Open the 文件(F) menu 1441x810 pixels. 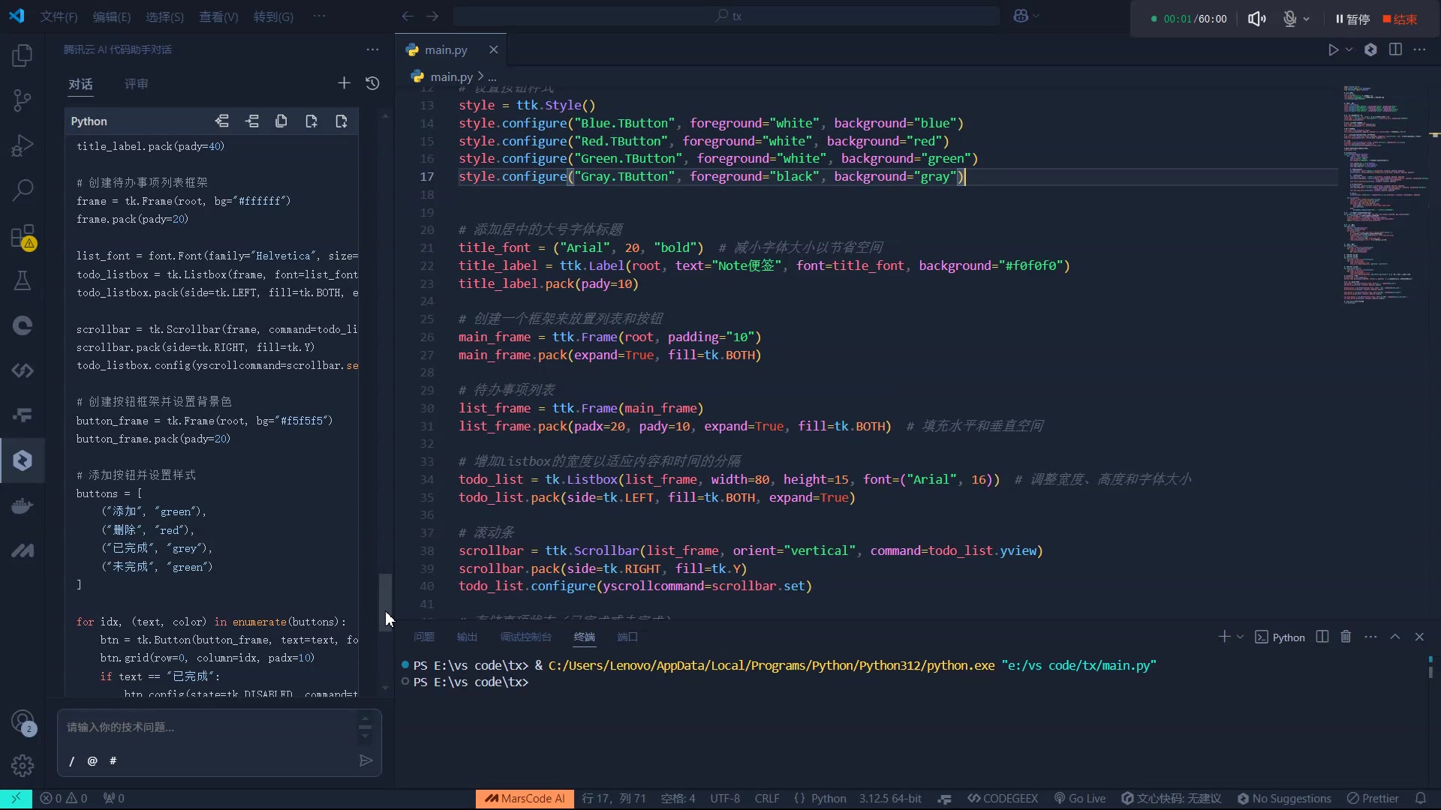point(59,16)
